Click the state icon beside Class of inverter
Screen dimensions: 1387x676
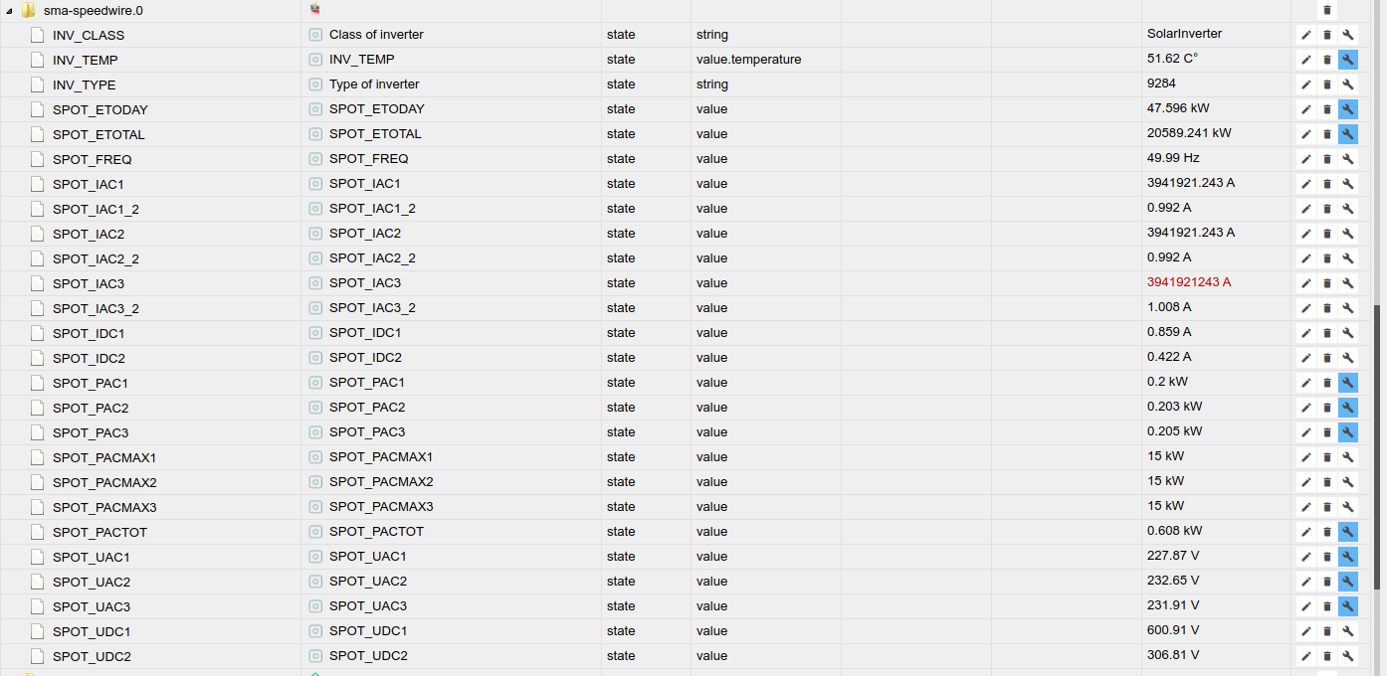tap(315, 35)
